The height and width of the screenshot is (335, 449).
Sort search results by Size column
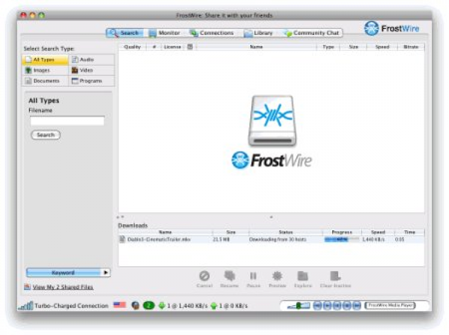point(353,47)
